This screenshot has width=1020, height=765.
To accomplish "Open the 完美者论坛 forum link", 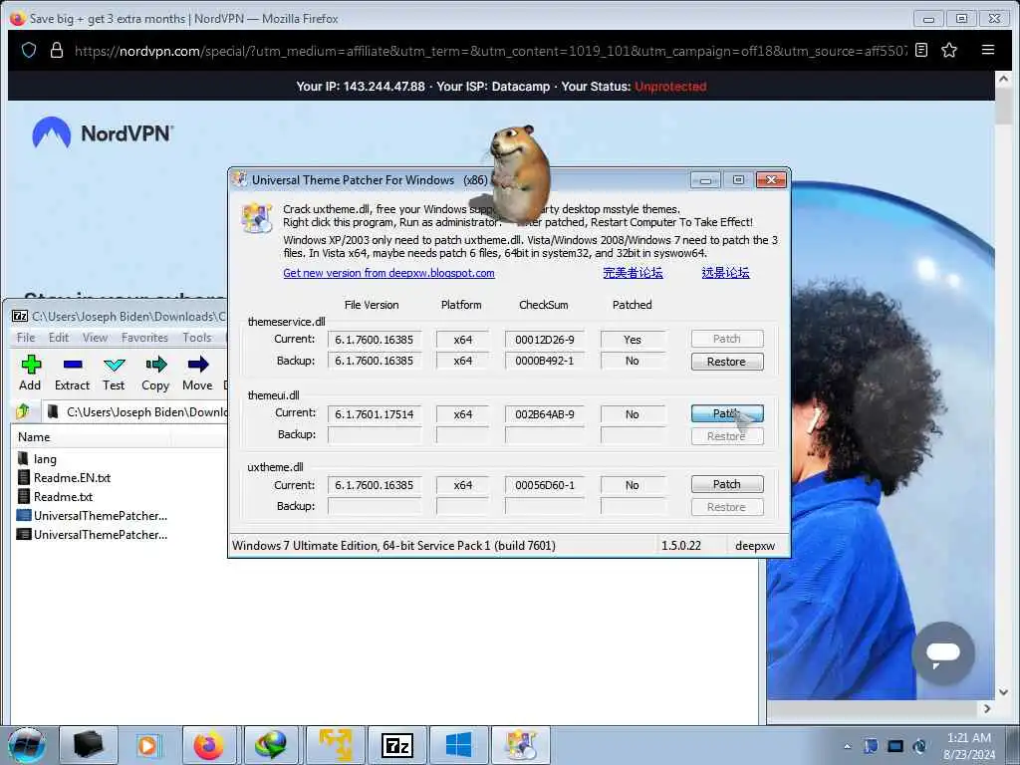I will tap(633, 273).
